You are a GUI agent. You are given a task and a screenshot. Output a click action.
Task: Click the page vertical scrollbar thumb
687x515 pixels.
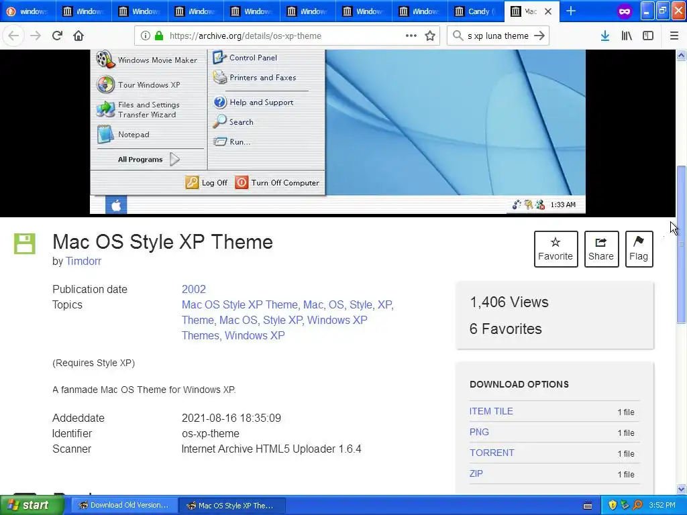[x=681, y=244]
